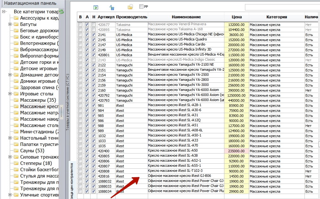Sort by the Артикул column header
Image resolution: width=320 pixels, height=199 pixels.
(106, 17)
